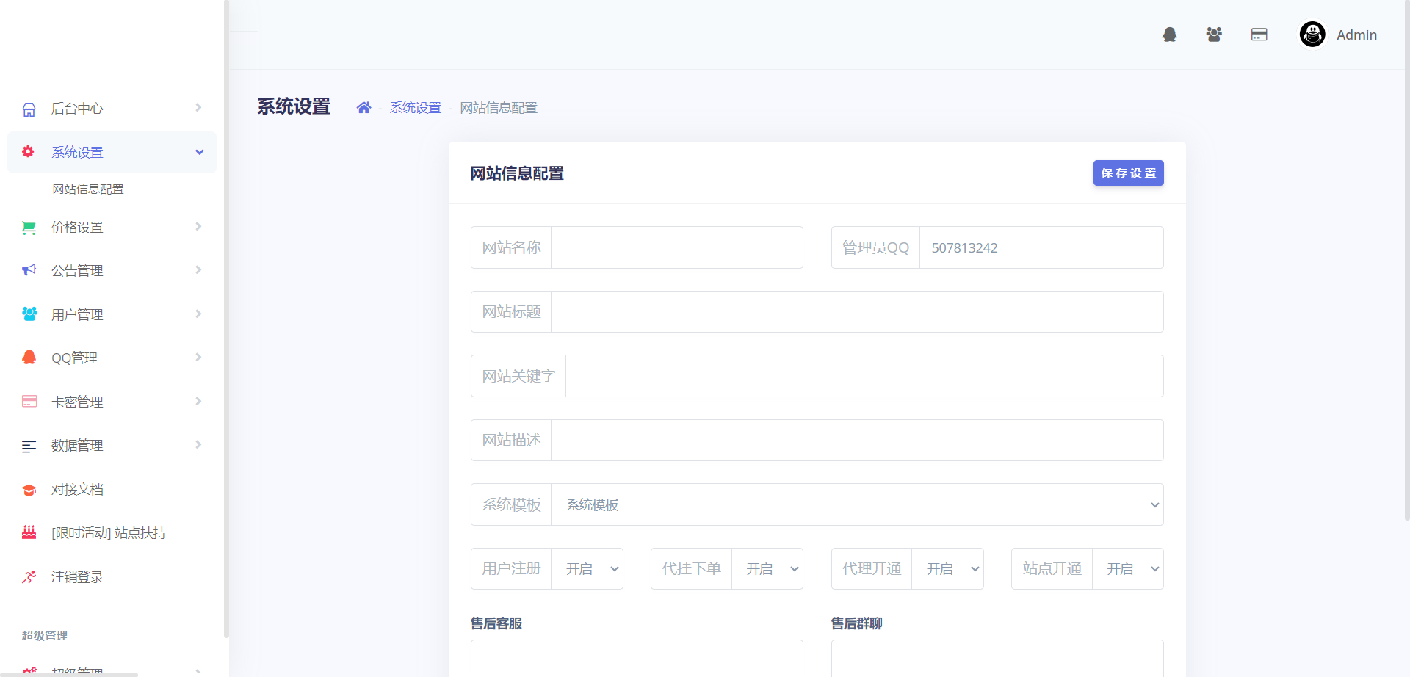
Task: Select the 系统设置 gear icon
Action: coord(28,151)
